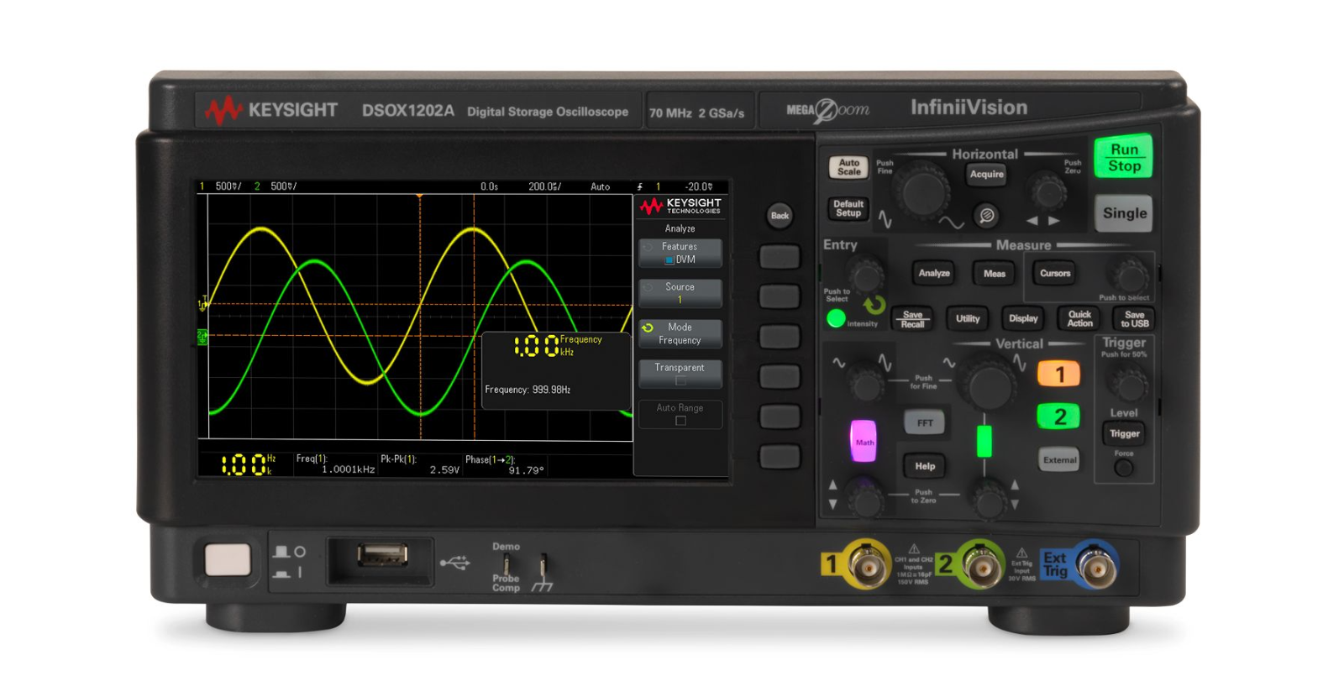This screenshot has width=1344, height=676.
Task: Click the Ext Trig BNC connector
Action: pyautogui.click(x=1096, y=569)
